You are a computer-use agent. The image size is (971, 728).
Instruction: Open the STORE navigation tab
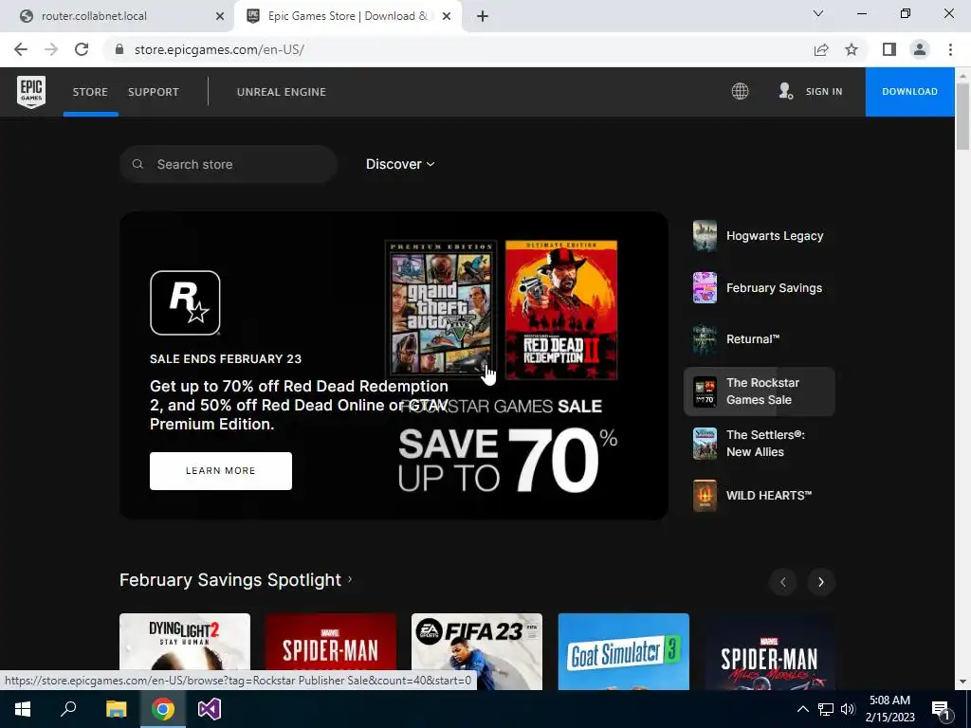(x=90, y=92)
